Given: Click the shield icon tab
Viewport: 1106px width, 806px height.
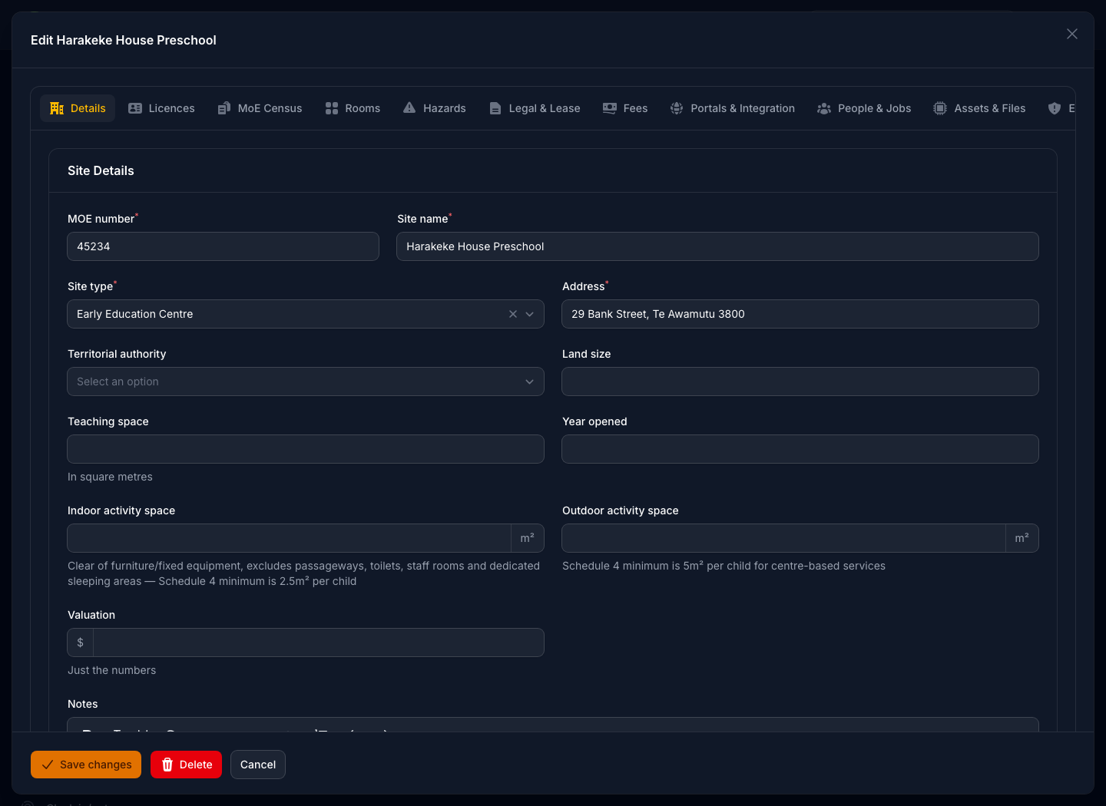Looking at the screenshot, I should point(1055,108).
